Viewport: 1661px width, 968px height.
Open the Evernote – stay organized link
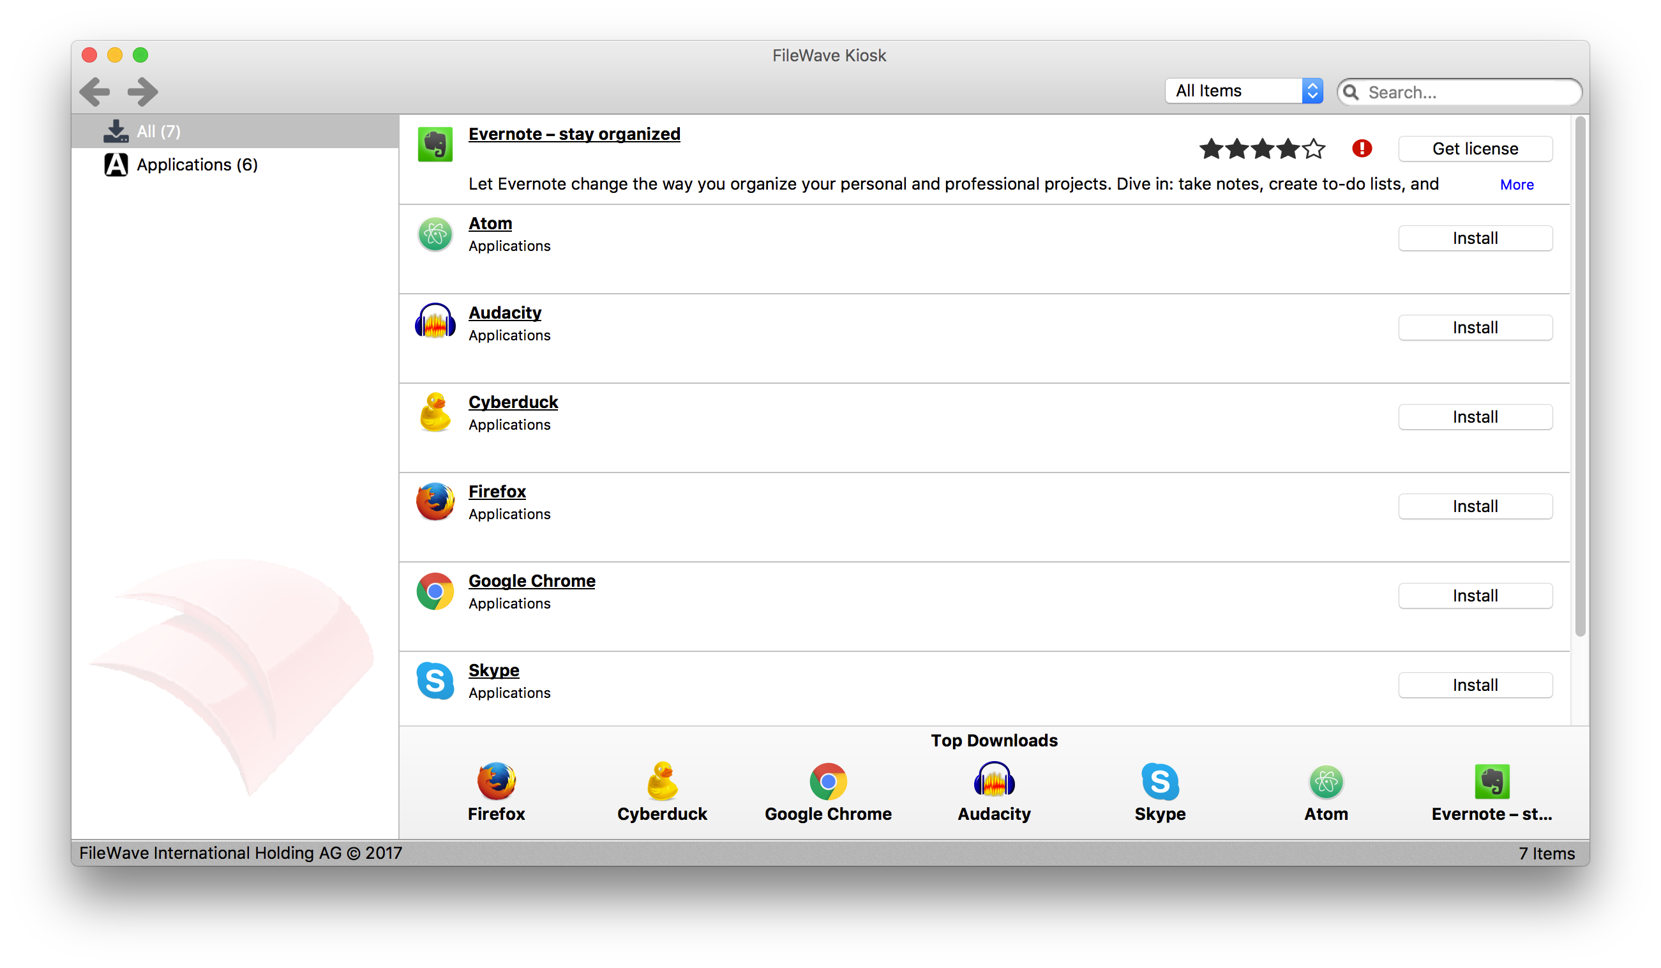point(574,134)
